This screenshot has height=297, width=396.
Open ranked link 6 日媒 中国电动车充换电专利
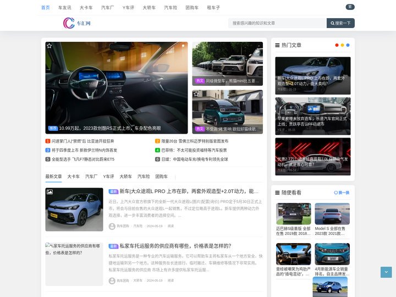click(x=195, y=159)
